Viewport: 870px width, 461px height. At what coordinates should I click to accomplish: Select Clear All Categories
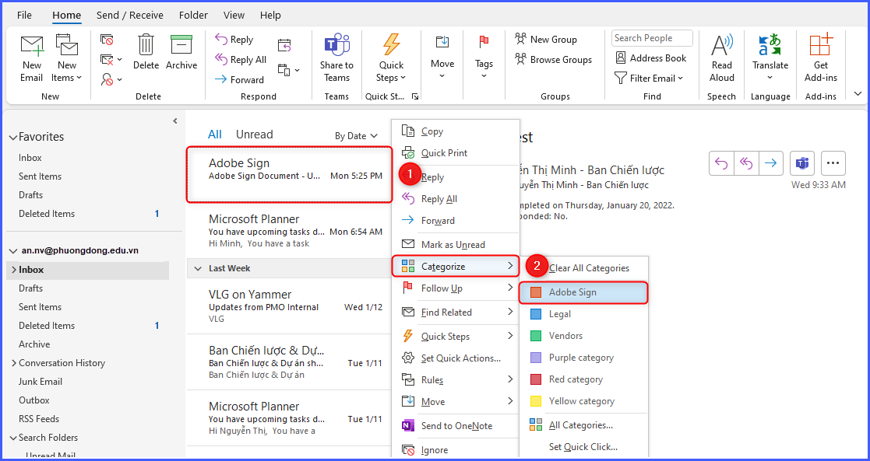click(x=583, y=268)
